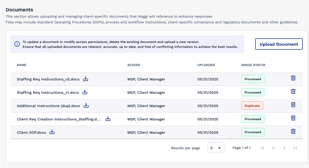Download Additional Instructions (dup).docx file
This screenshot has width=309, height=168.
86,105
